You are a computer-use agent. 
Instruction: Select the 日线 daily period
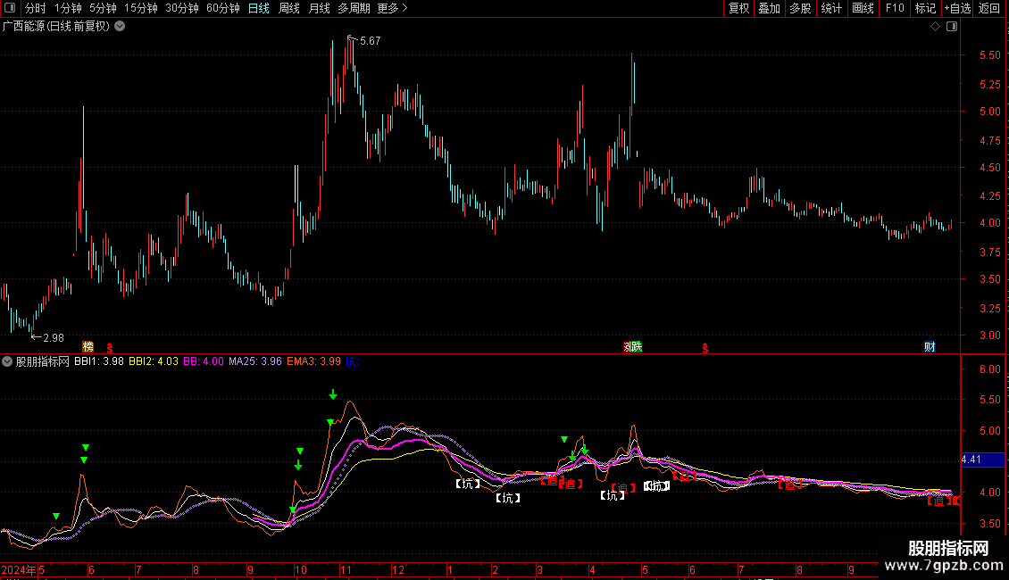point(259,8)
